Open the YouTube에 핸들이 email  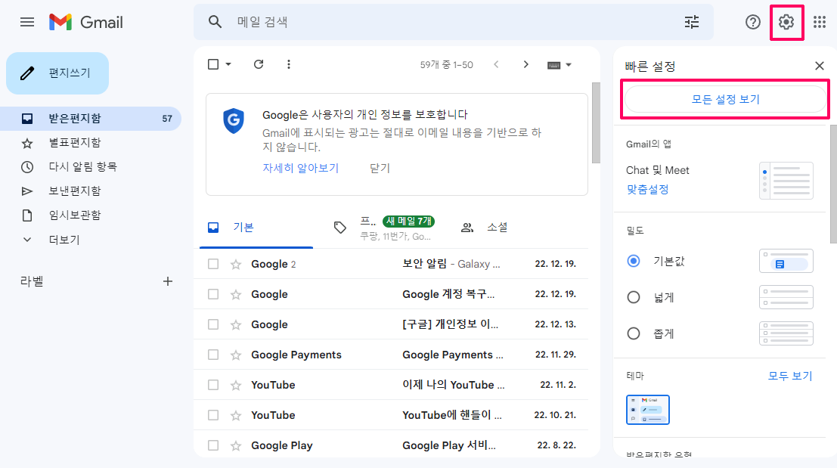391,415
